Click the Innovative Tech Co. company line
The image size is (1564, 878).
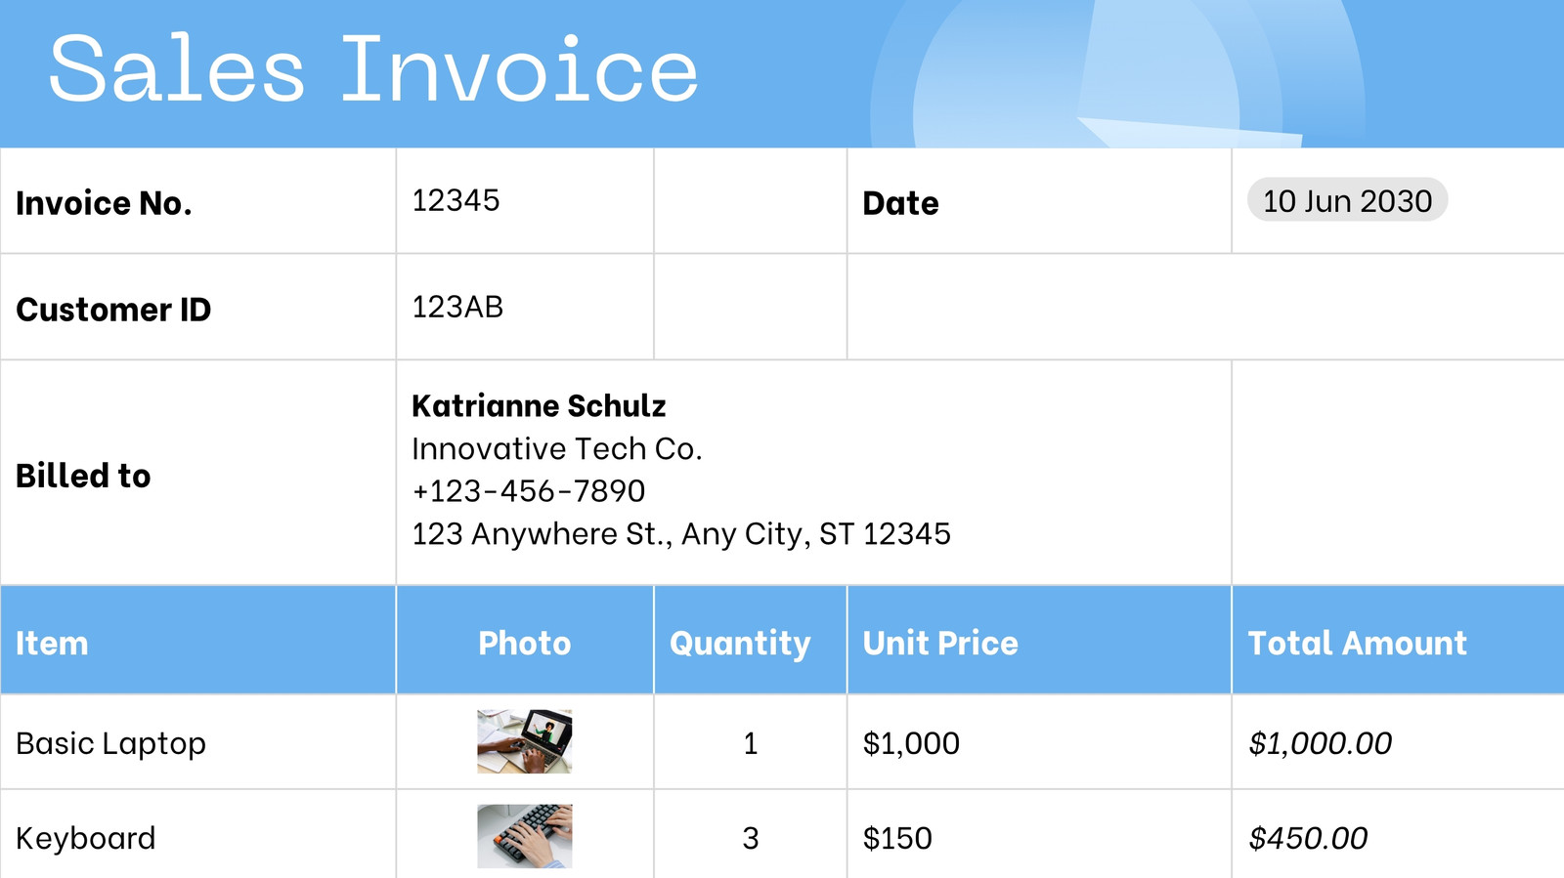click(557, 448)
